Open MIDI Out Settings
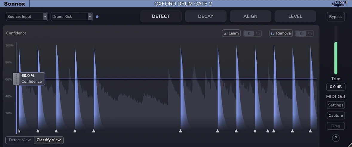This screenshot has width=352, height=147. coord(336,105)
